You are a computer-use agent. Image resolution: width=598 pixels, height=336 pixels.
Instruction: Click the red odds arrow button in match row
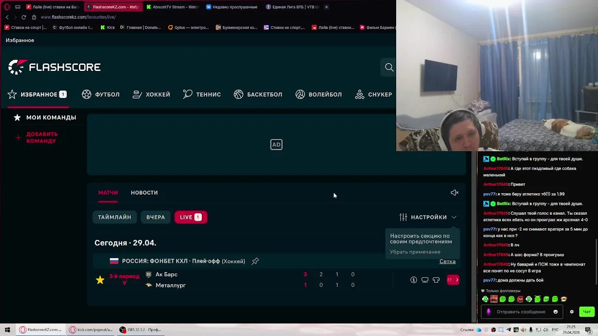[x=453, y=280]
